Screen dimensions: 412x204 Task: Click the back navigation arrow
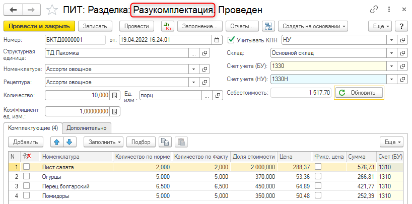pyautogui.click(x=13, y=10)
